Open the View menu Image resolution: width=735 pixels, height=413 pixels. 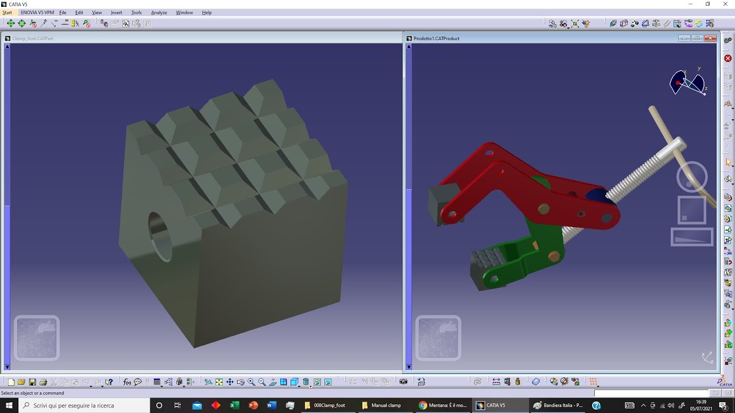pyautogui.click(x=97, y=13)
